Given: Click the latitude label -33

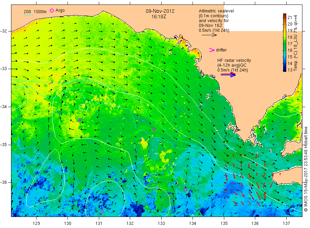Looking at the screenshot, I should coord(3,69).
